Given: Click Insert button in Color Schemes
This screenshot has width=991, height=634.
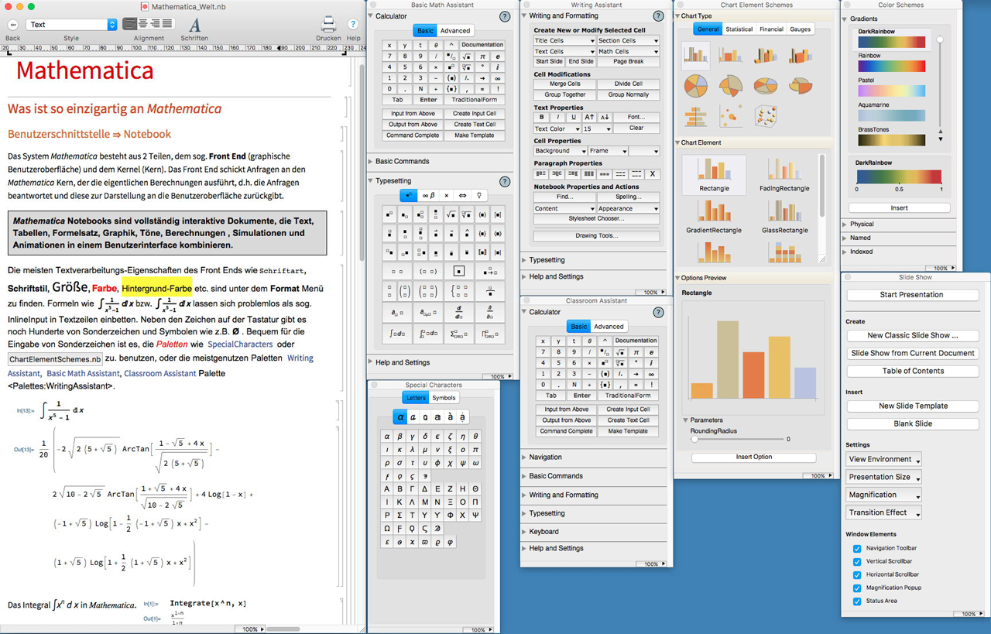Looking at the screenshot, I should 899,208.
